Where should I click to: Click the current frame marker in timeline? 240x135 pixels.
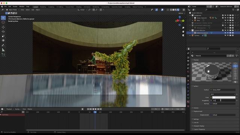(95, 112)
